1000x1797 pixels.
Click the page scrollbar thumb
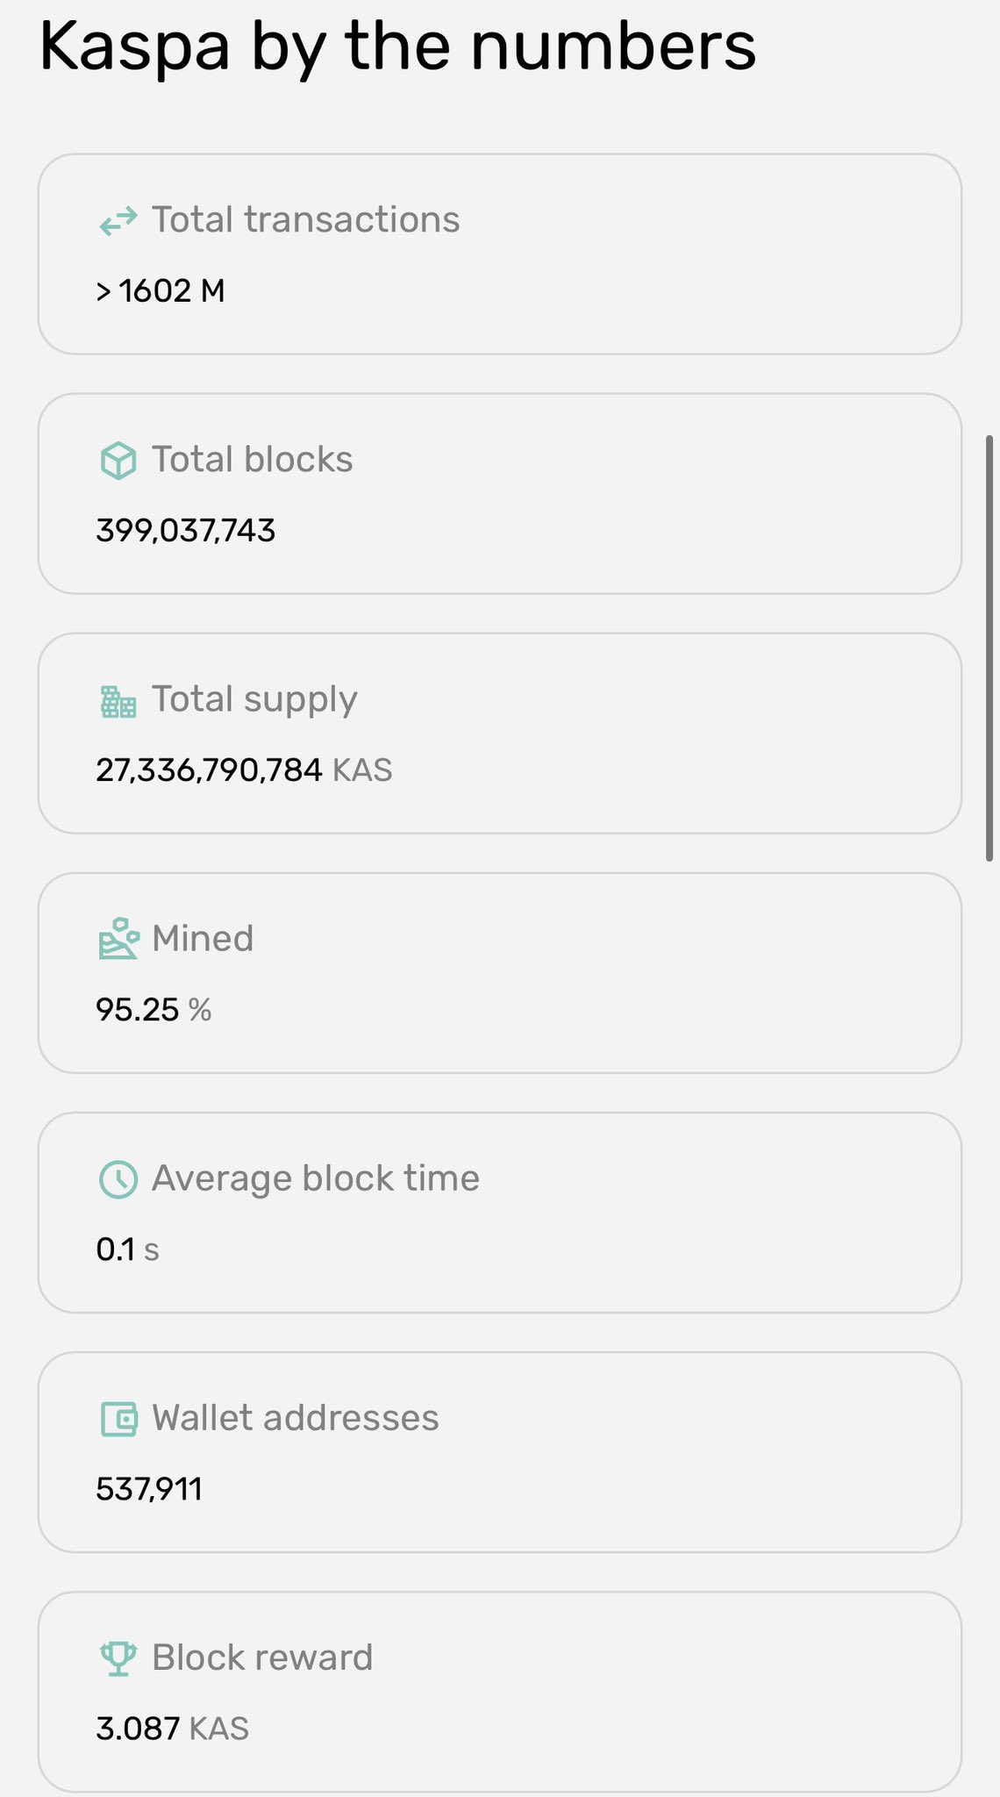tap(989, 648)
